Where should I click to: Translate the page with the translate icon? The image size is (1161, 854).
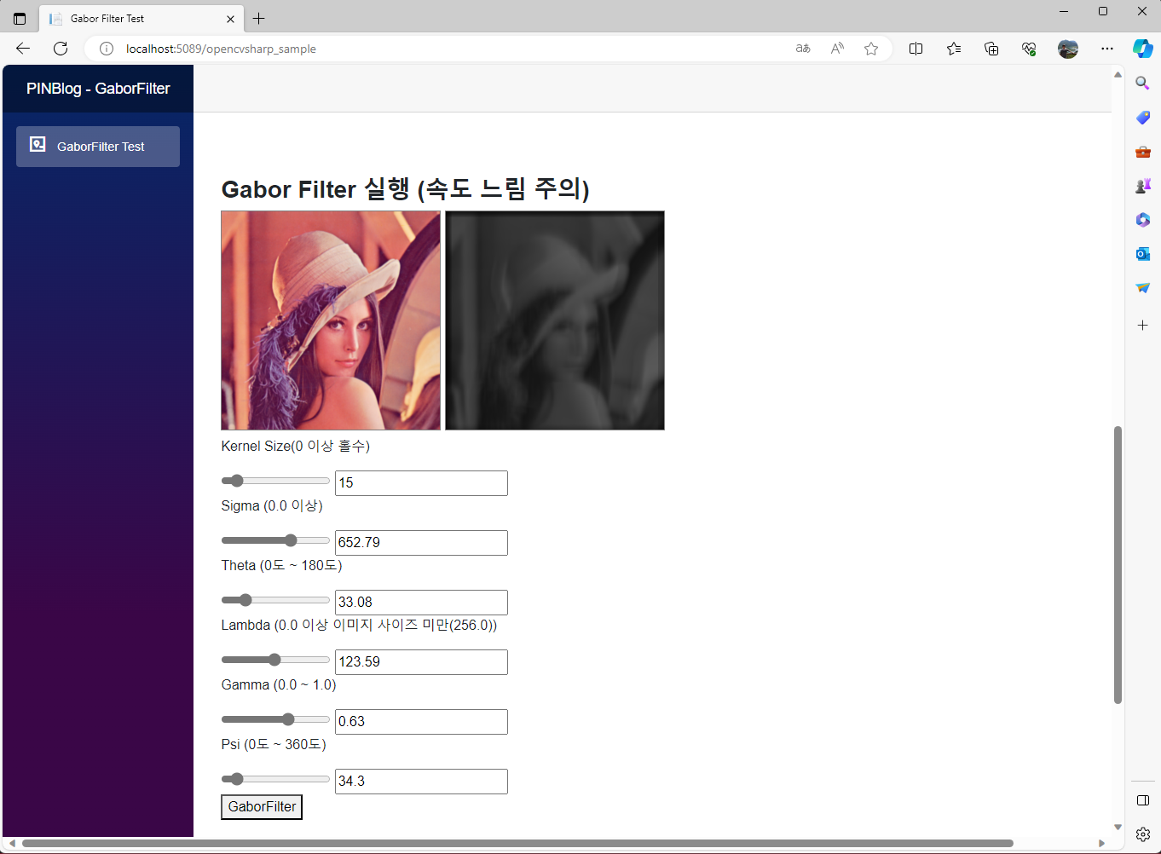(x=802, y=49)
